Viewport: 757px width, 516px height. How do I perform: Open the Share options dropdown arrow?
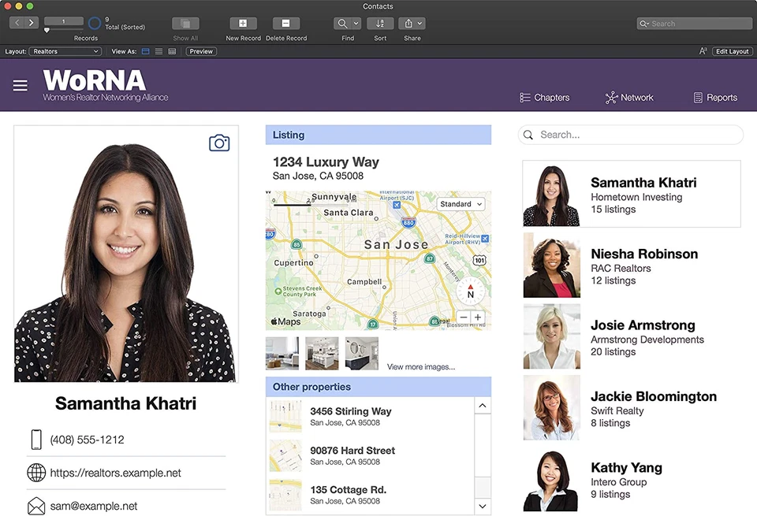coord(420,23)
